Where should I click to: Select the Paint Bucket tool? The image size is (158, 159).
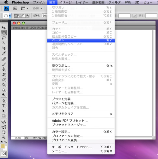pyautogui.click(x=4, y=85)
